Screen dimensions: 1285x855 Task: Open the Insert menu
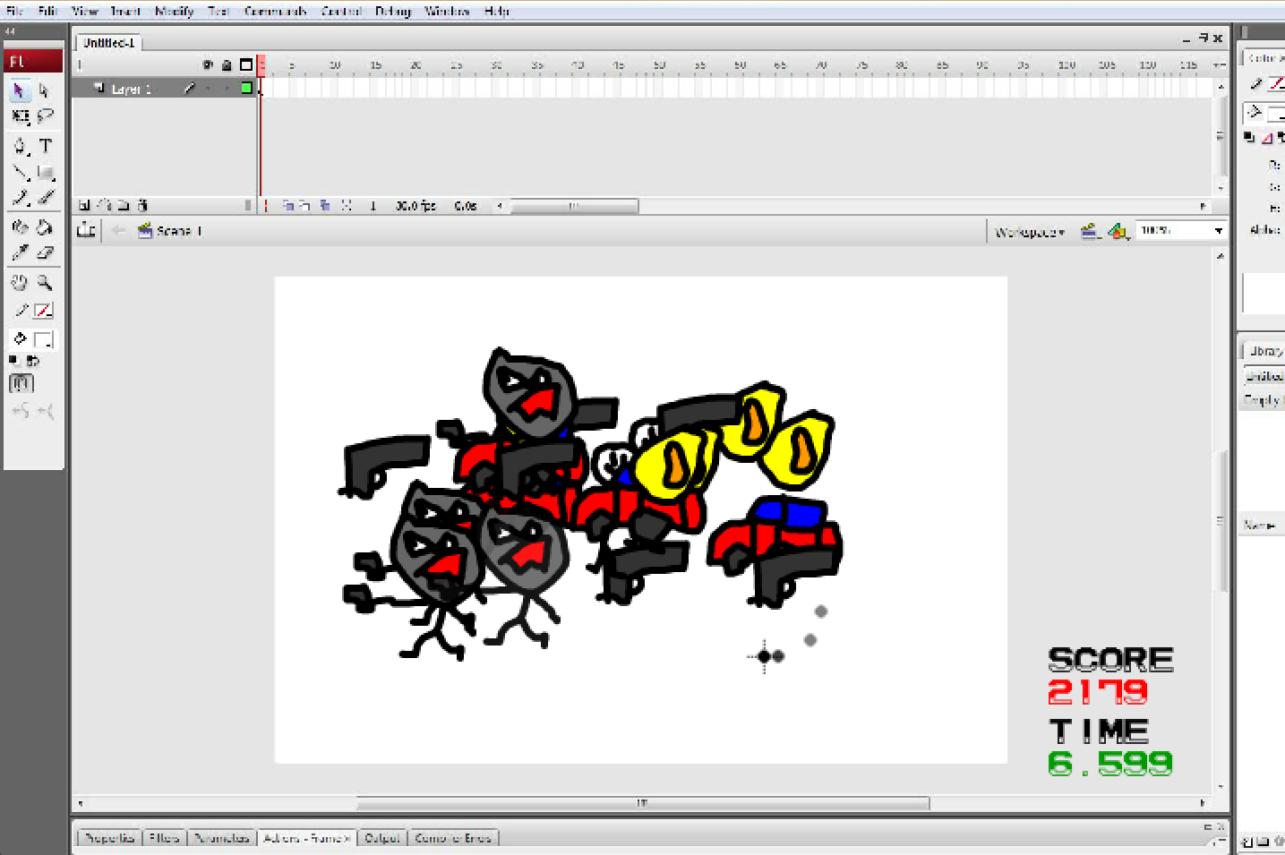click(x=126, y=12)
